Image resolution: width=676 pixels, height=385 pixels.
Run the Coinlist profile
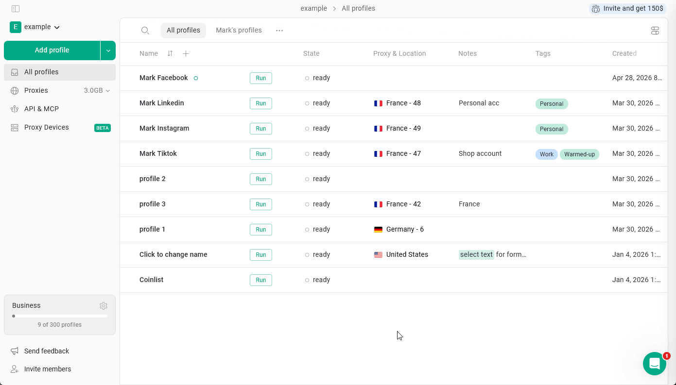click(260, 280)
